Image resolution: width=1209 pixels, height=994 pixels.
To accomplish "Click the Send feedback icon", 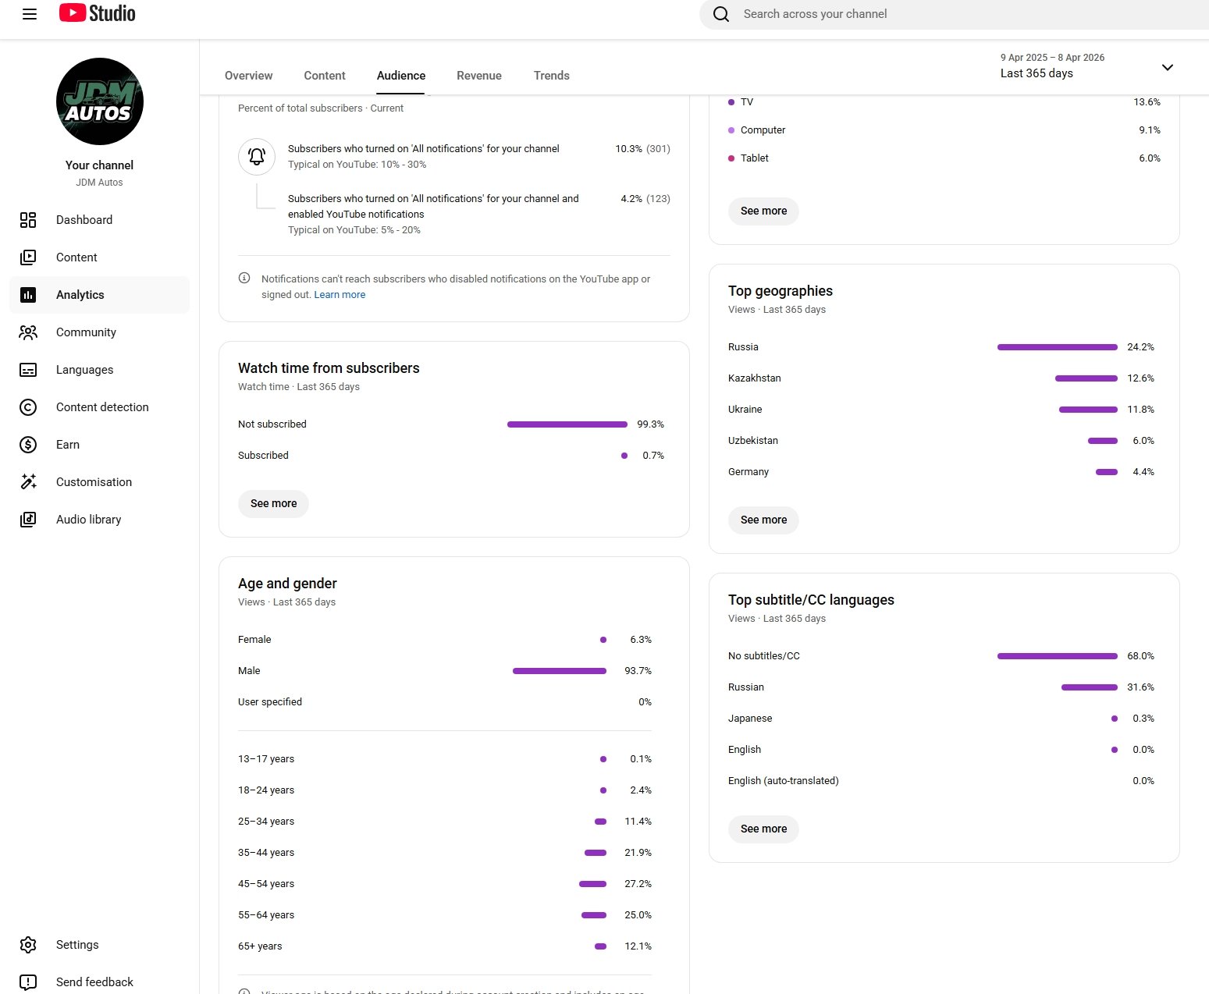I will 28,982.
